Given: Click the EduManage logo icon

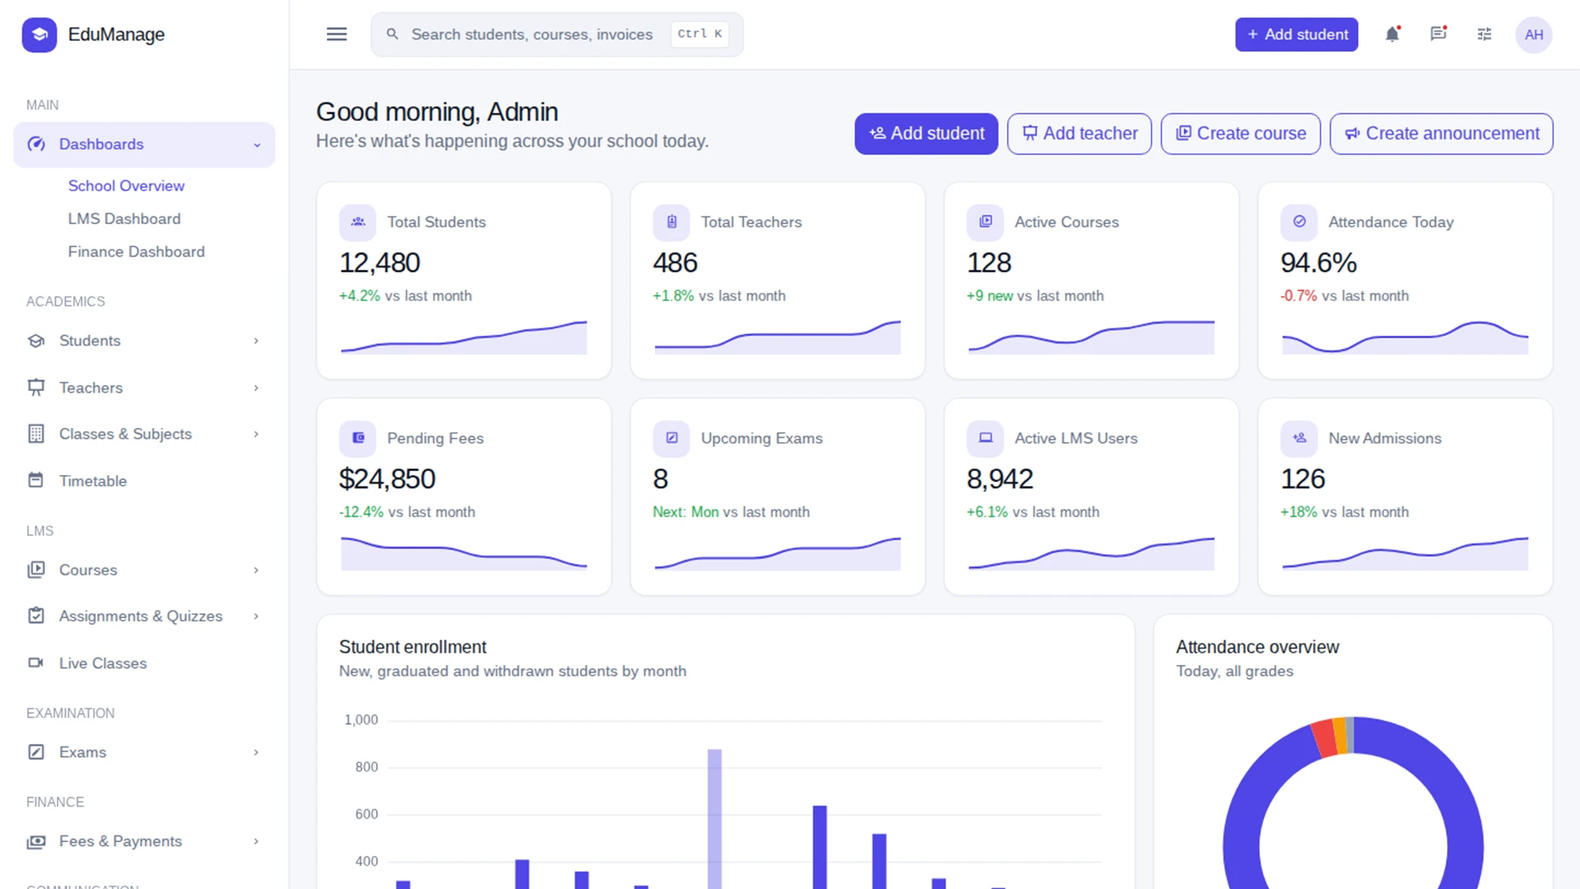Looking at the screenshot, I should 39,35.
